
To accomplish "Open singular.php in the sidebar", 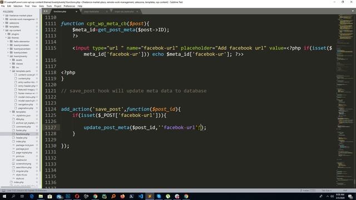I will pos(22,171).
